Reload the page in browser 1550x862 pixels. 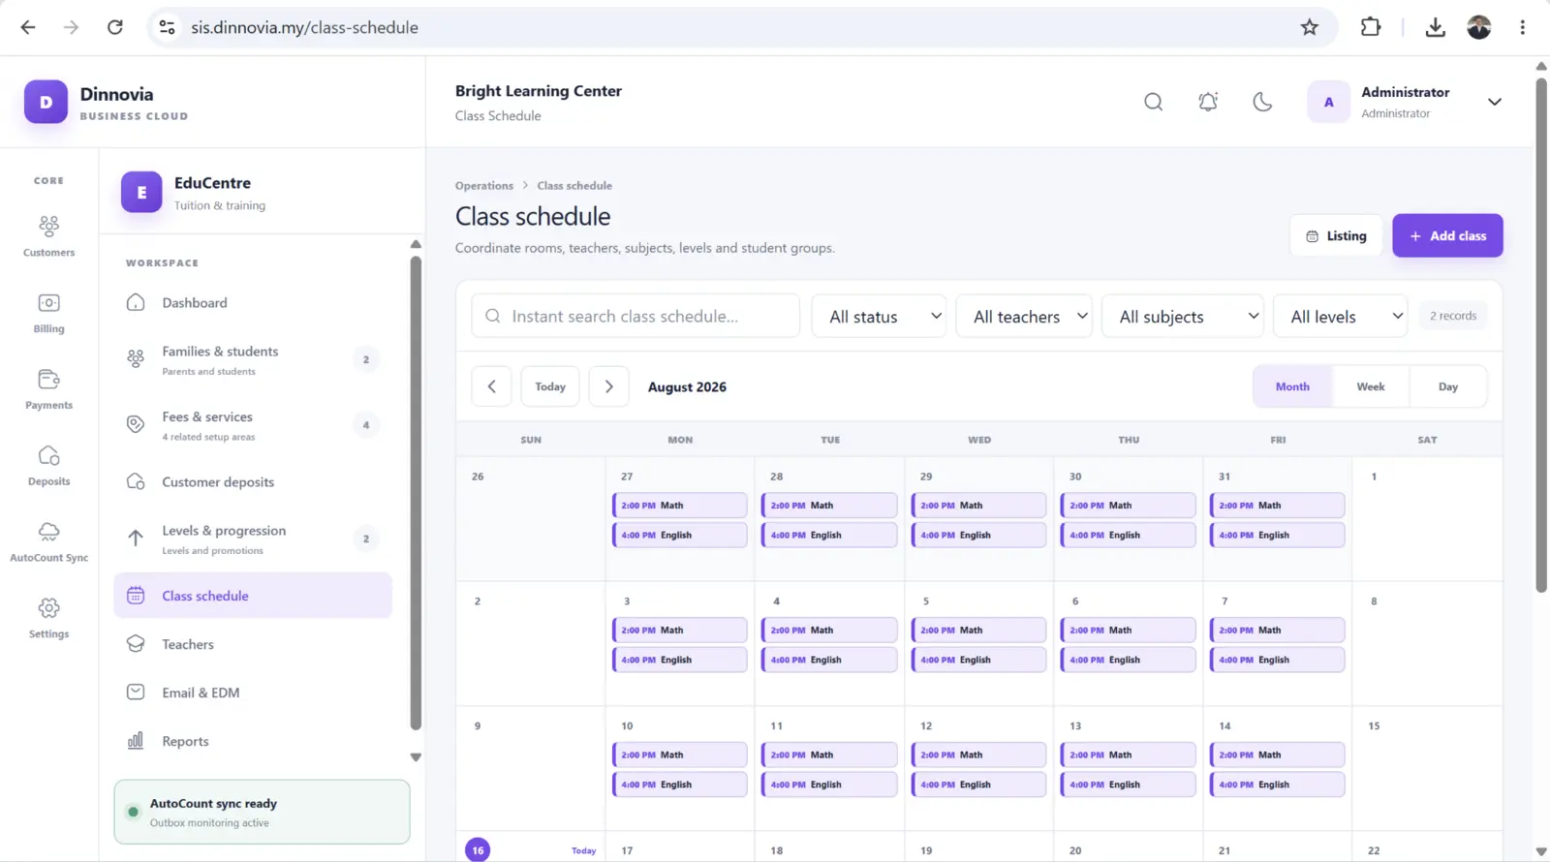point(115,27)
